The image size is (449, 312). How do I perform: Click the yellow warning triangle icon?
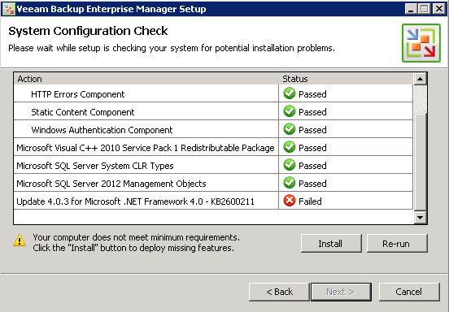coord(20,240)
